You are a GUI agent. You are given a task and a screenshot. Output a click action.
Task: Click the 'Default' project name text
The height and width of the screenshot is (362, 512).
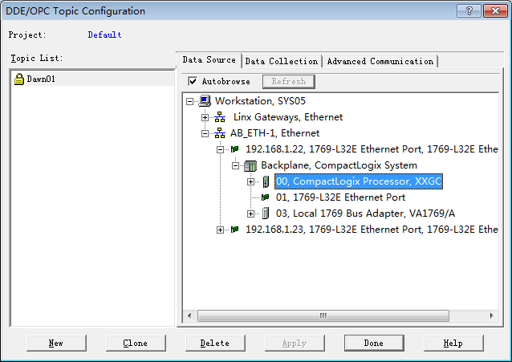105,35
